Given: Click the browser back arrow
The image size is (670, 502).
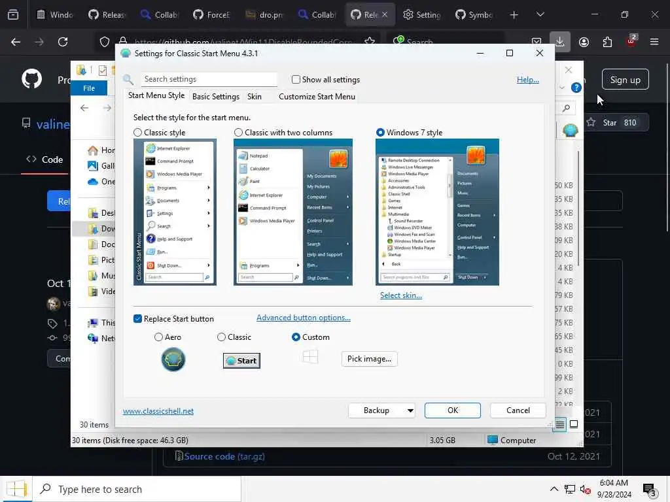Looking at the screenshot, I should point(16,42).
